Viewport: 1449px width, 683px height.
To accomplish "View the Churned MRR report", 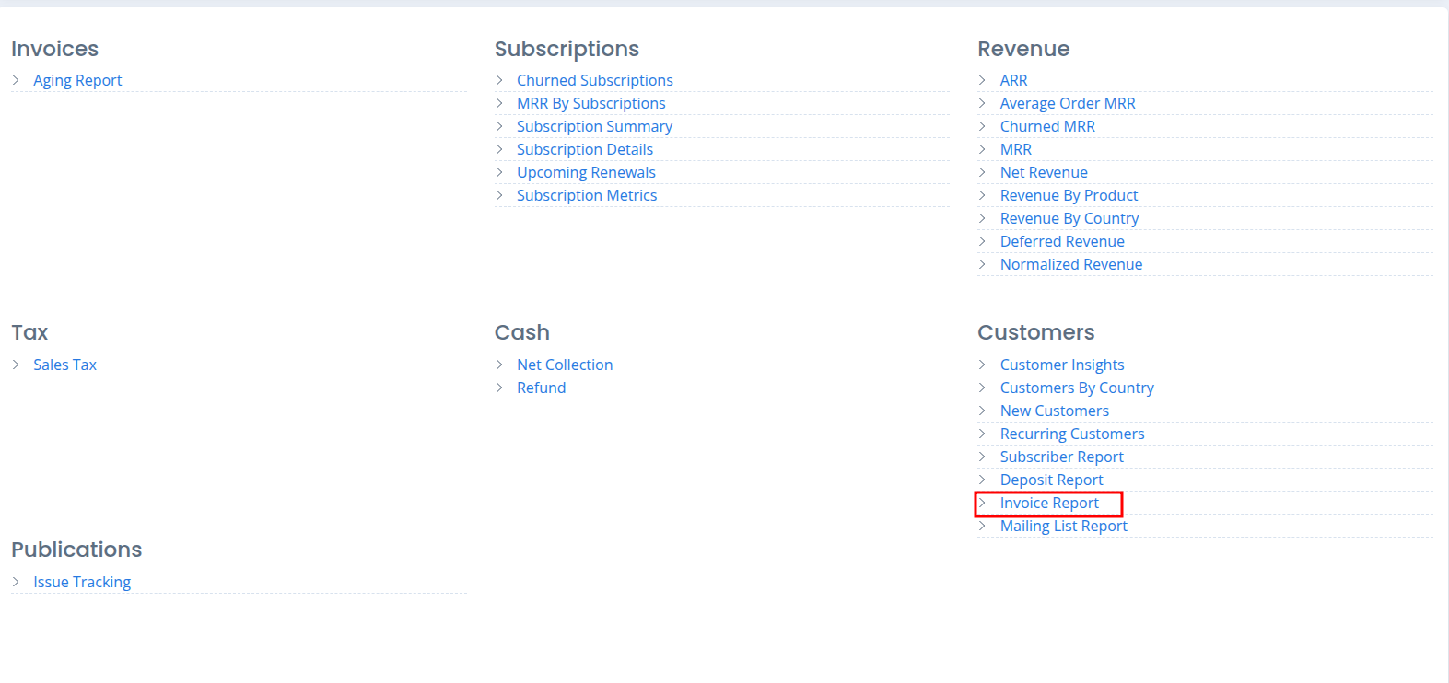I will (1047, 126).
